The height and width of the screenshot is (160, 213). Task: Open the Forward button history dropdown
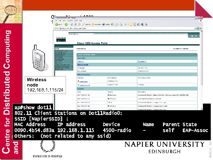pos(69,25)
